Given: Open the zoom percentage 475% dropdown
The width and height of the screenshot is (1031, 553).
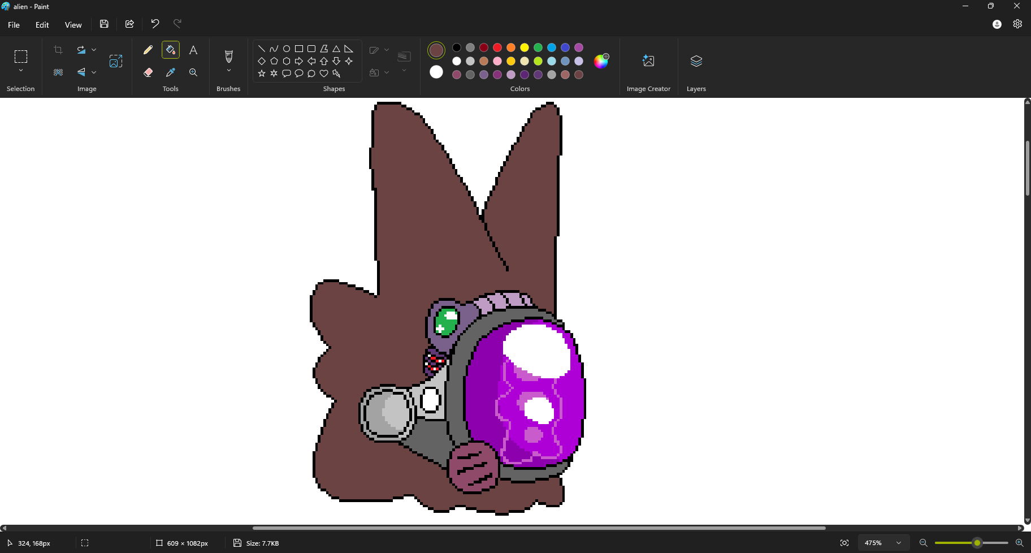Looking at the screenshot, I should click(883, 543).
